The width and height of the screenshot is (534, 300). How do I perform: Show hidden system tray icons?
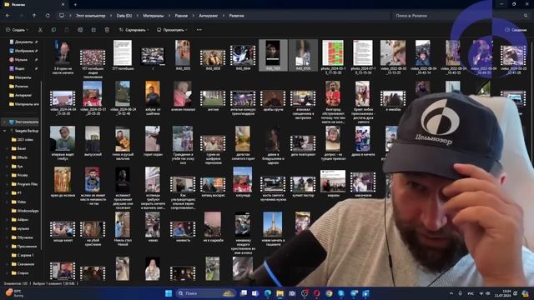click(x=451, y=293)
